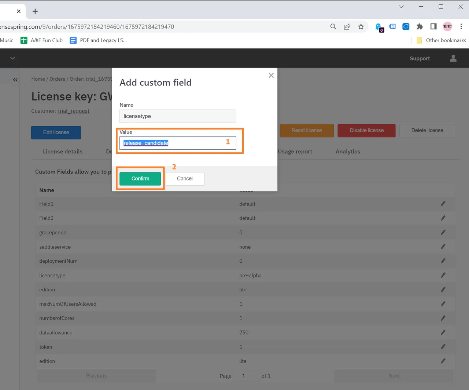Screen dimensions: 469x390
Task: Click the user account icon in the header
Action: [x=453, y=58]
